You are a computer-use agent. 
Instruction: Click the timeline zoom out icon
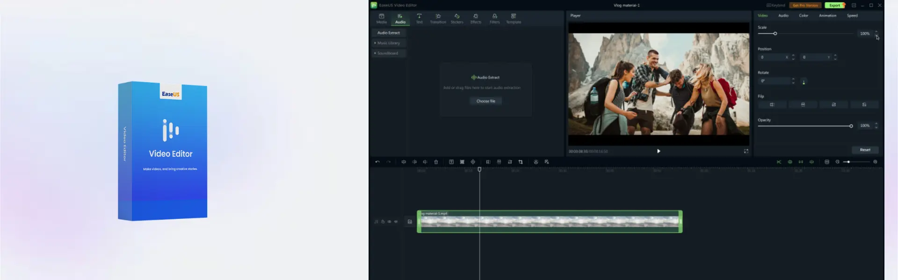(838, 162)
